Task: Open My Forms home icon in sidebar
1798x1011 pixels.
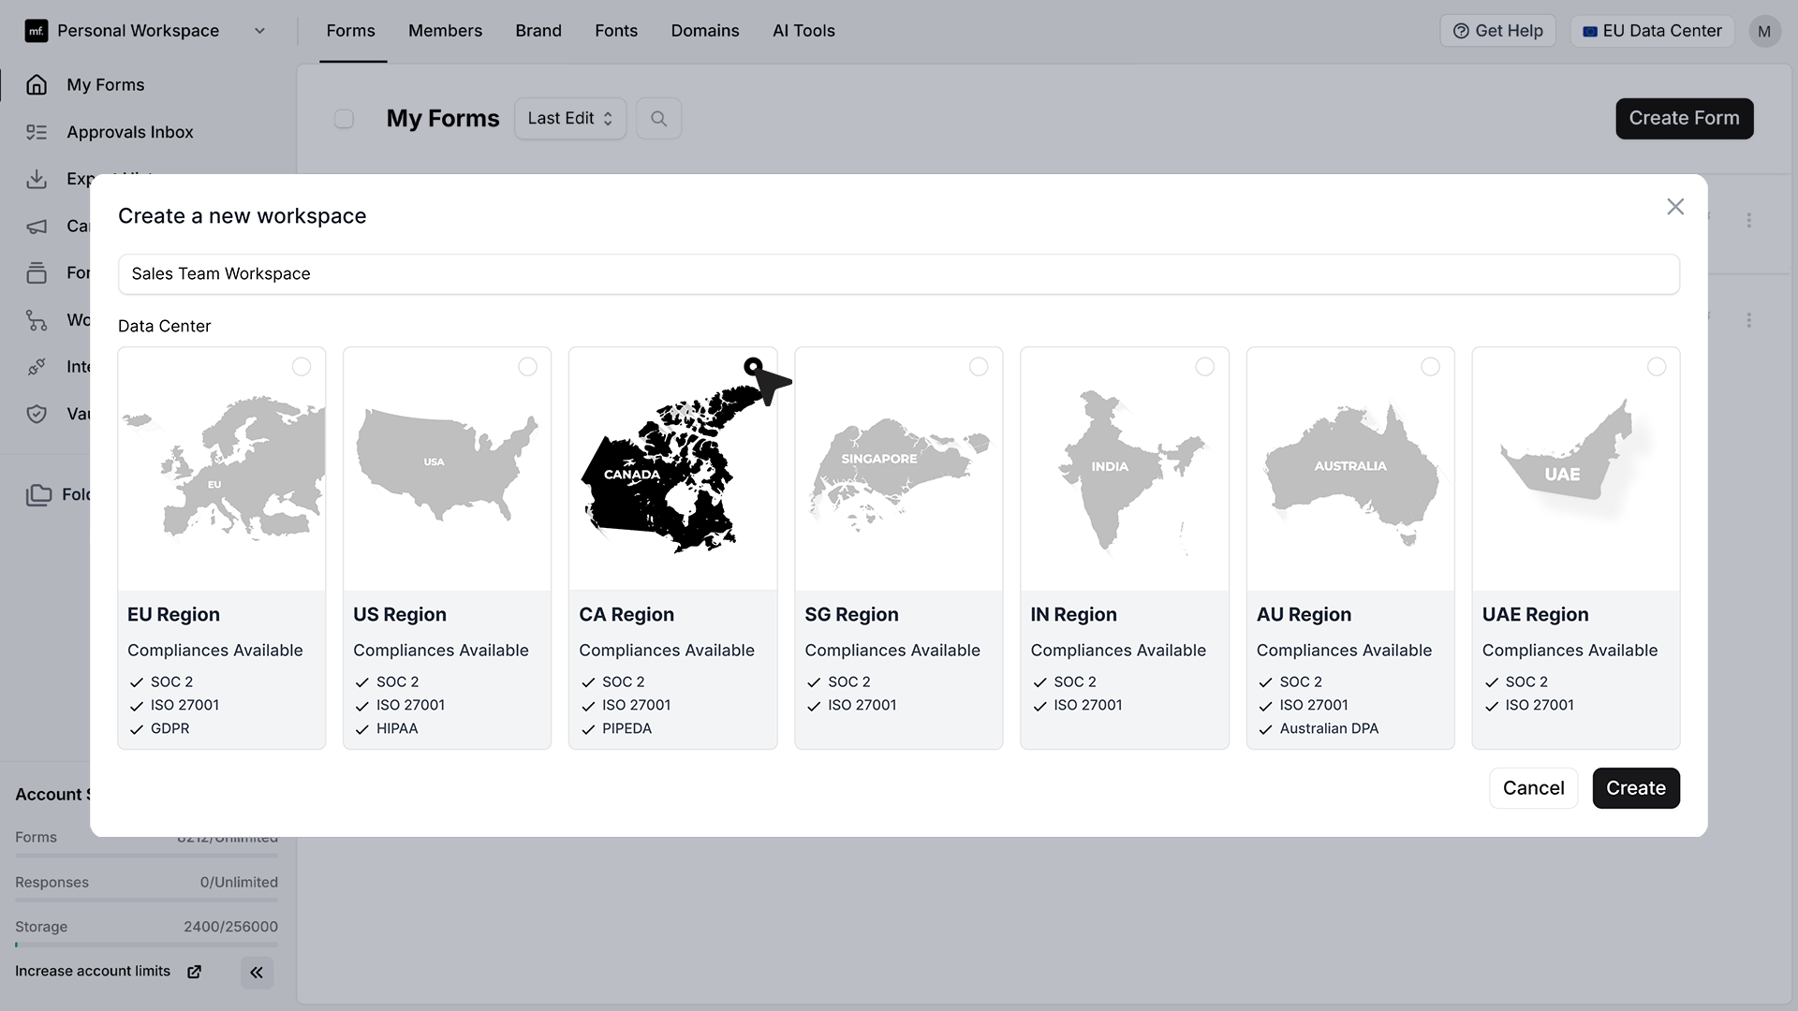Action: pos(37,85)
